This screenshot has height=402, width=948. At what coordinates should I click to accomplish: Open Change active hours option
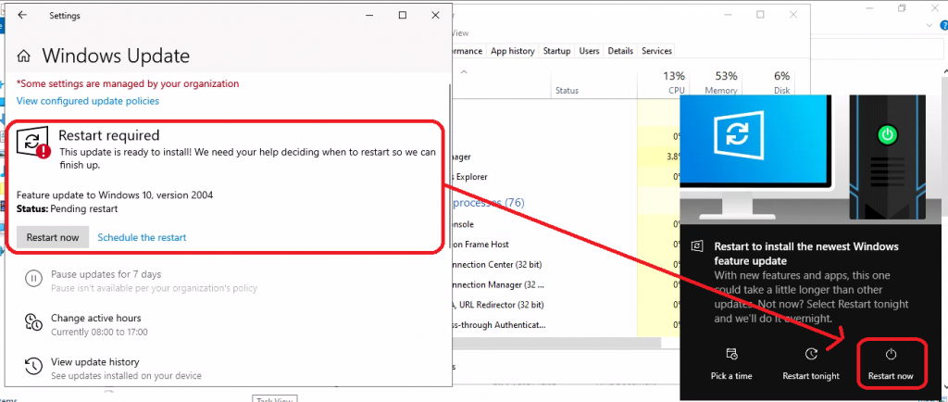coord(95,318)
